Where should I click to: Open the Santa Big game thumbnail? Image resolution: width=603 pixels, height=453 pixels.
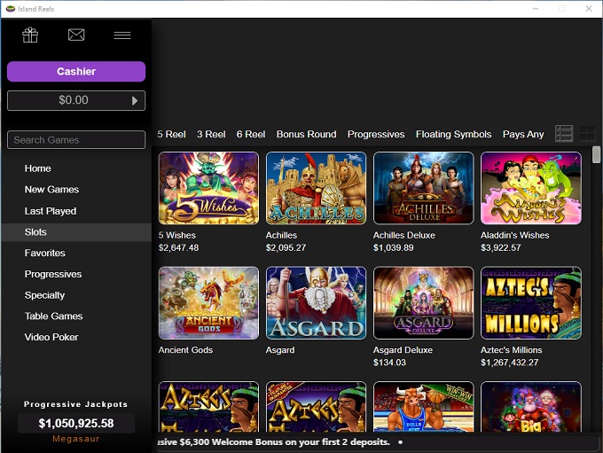(x=531, y=407)
